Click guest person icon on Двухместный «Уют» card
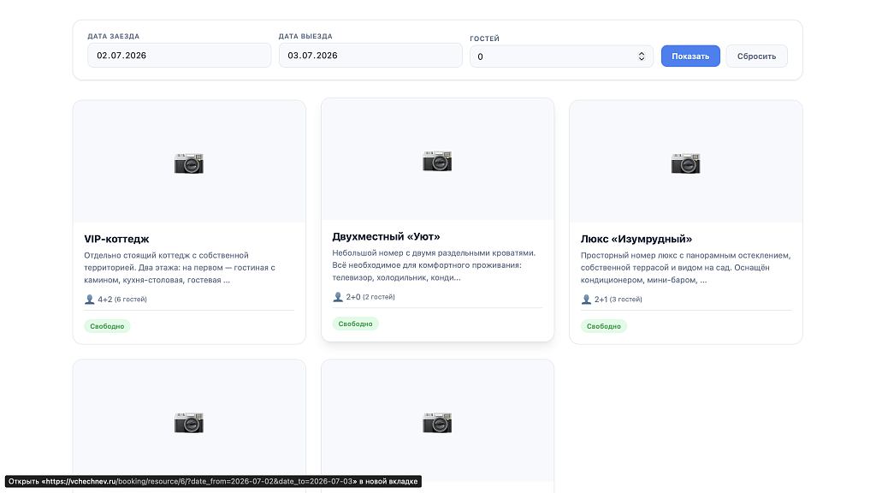This screenshot has width=876, height=493. (337, 297)
